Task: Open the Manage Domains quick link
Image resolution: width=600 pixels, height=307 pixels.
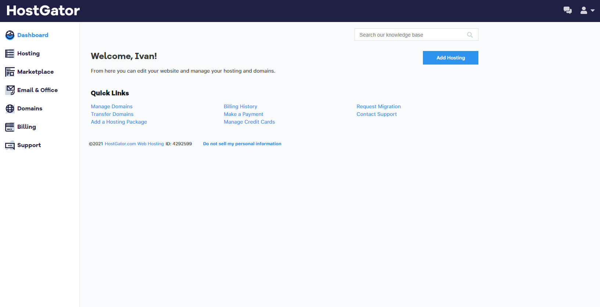Action: click(112, 106)
